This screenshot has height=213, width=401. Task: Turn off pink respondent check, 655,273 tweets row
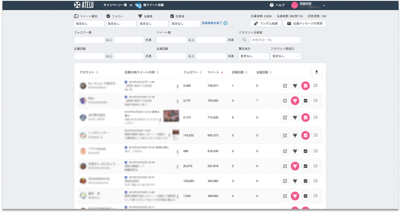pyautogui.click(x=305, y=135)
